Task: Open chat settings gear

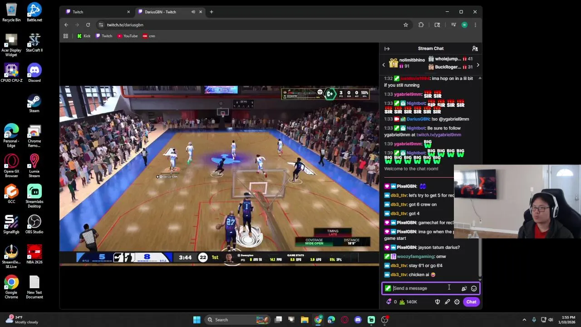Action: click(457, 302)
